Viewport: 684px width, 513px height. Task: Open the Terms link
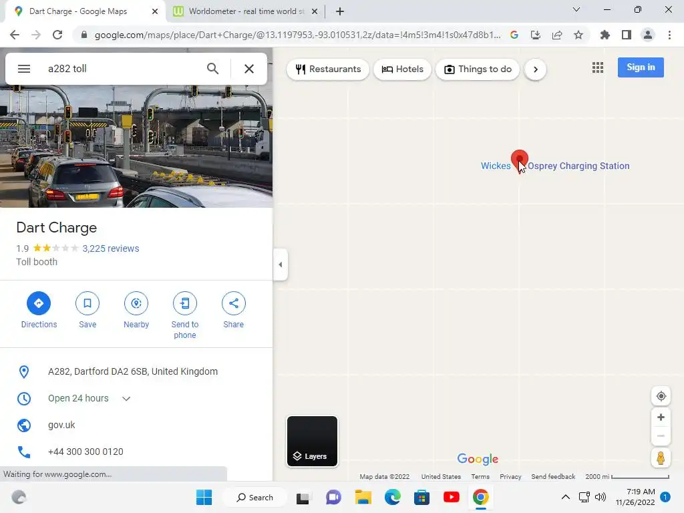tap(480, 477)
